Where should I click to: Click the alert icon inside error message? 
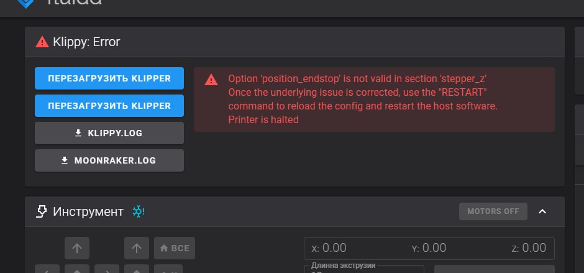tap(211, 80)
